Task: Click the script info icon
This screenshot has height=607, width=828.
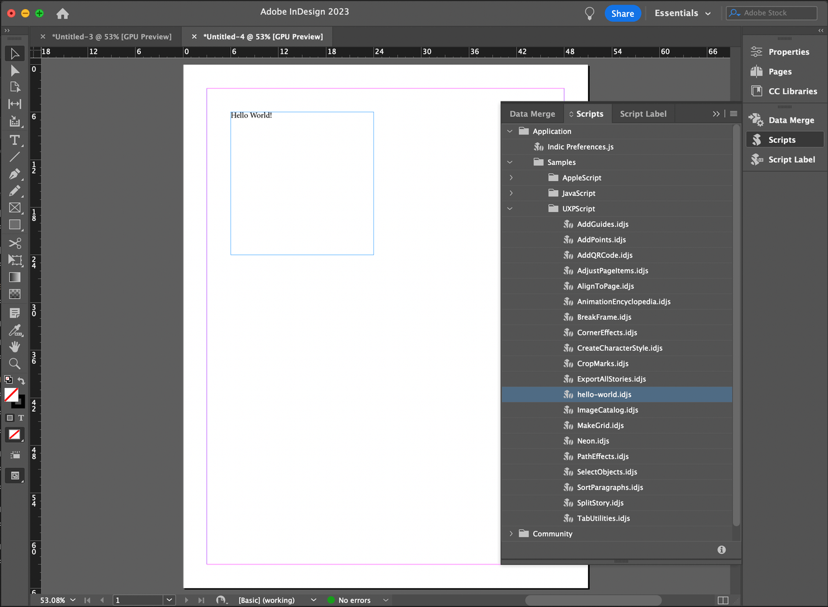Action: [721, 549]
